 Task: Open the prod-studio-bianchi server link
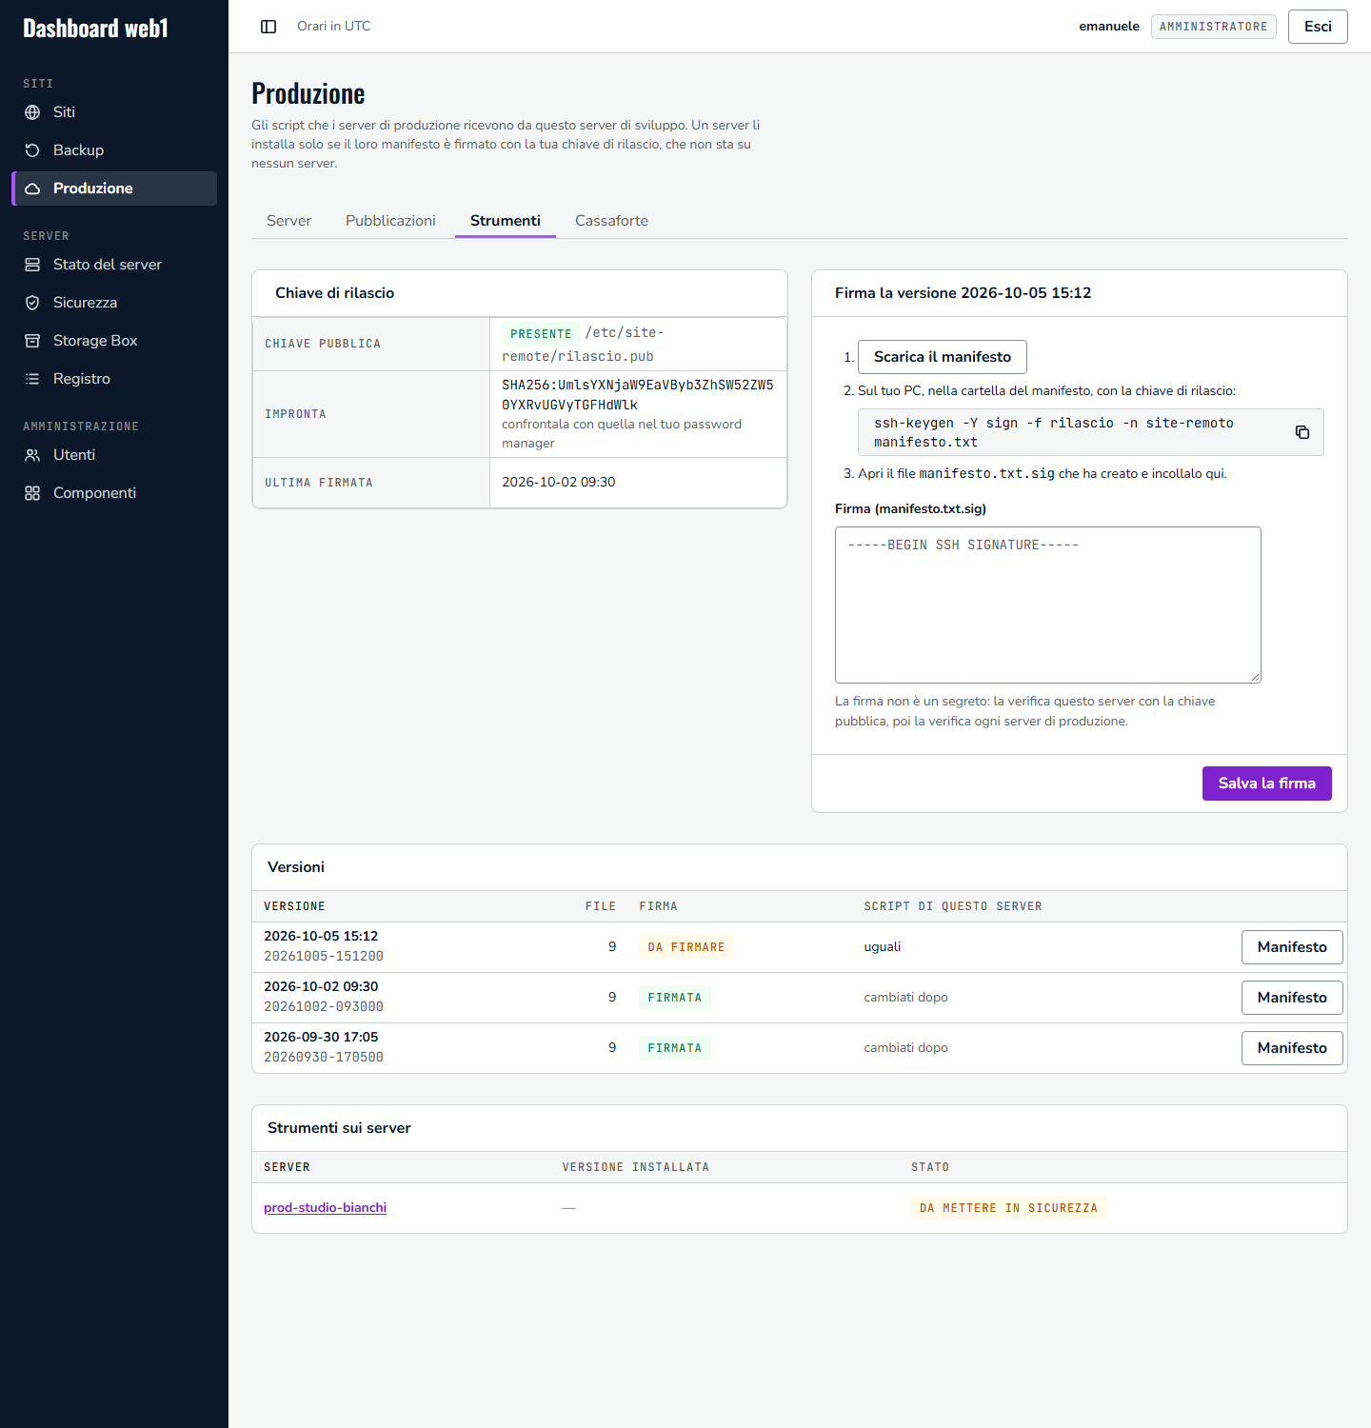[x=325, y=1208]
